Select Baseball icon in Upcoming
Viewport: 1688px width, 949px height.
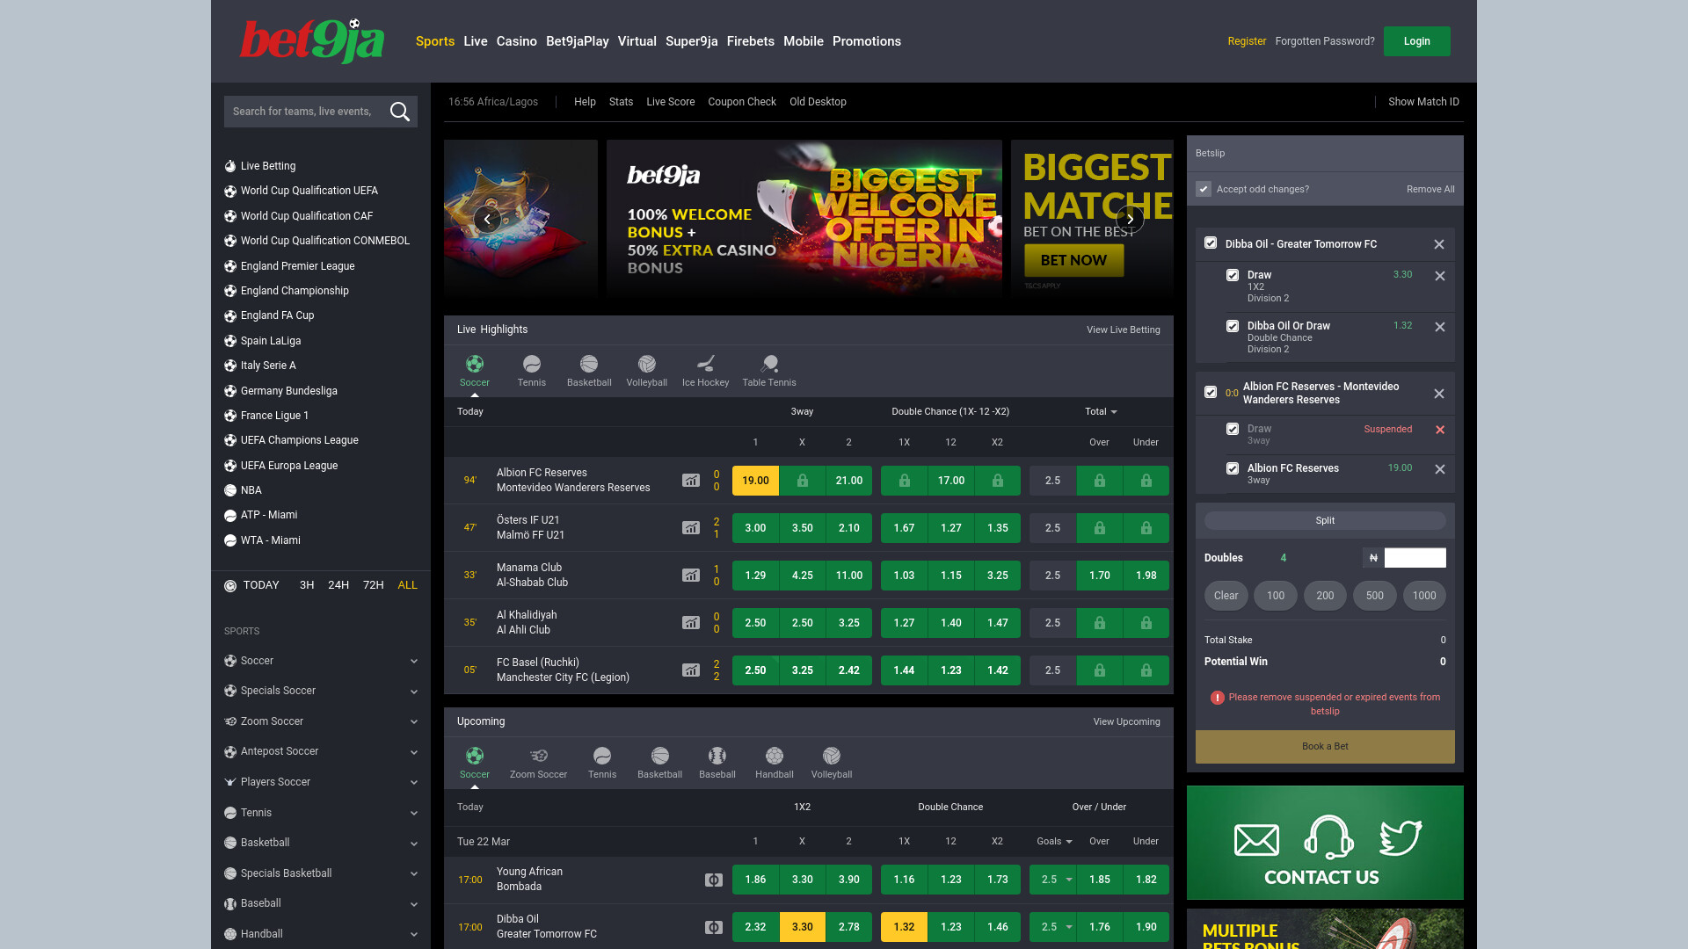click(717, 756)
